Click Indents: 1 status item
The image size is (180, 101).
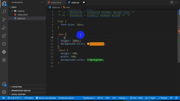[123, 98]
